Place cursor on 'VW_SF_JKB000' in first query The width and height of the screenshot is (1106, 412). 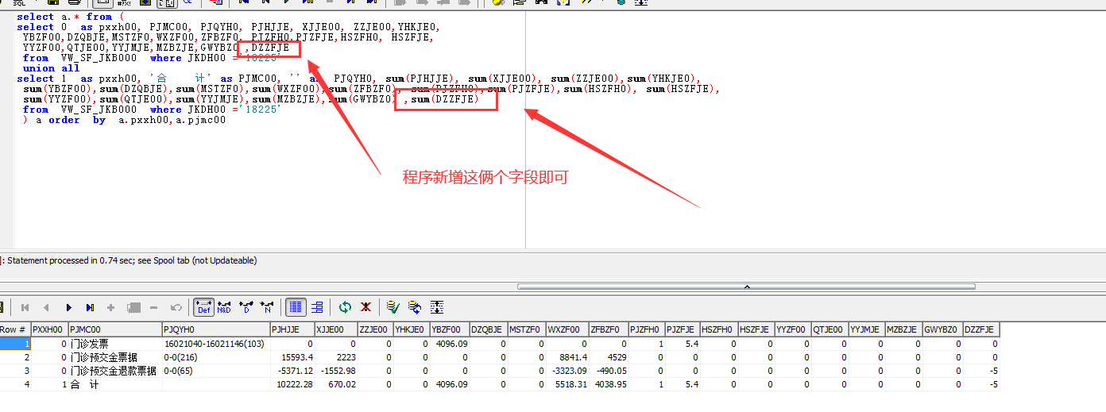(99, 58)
